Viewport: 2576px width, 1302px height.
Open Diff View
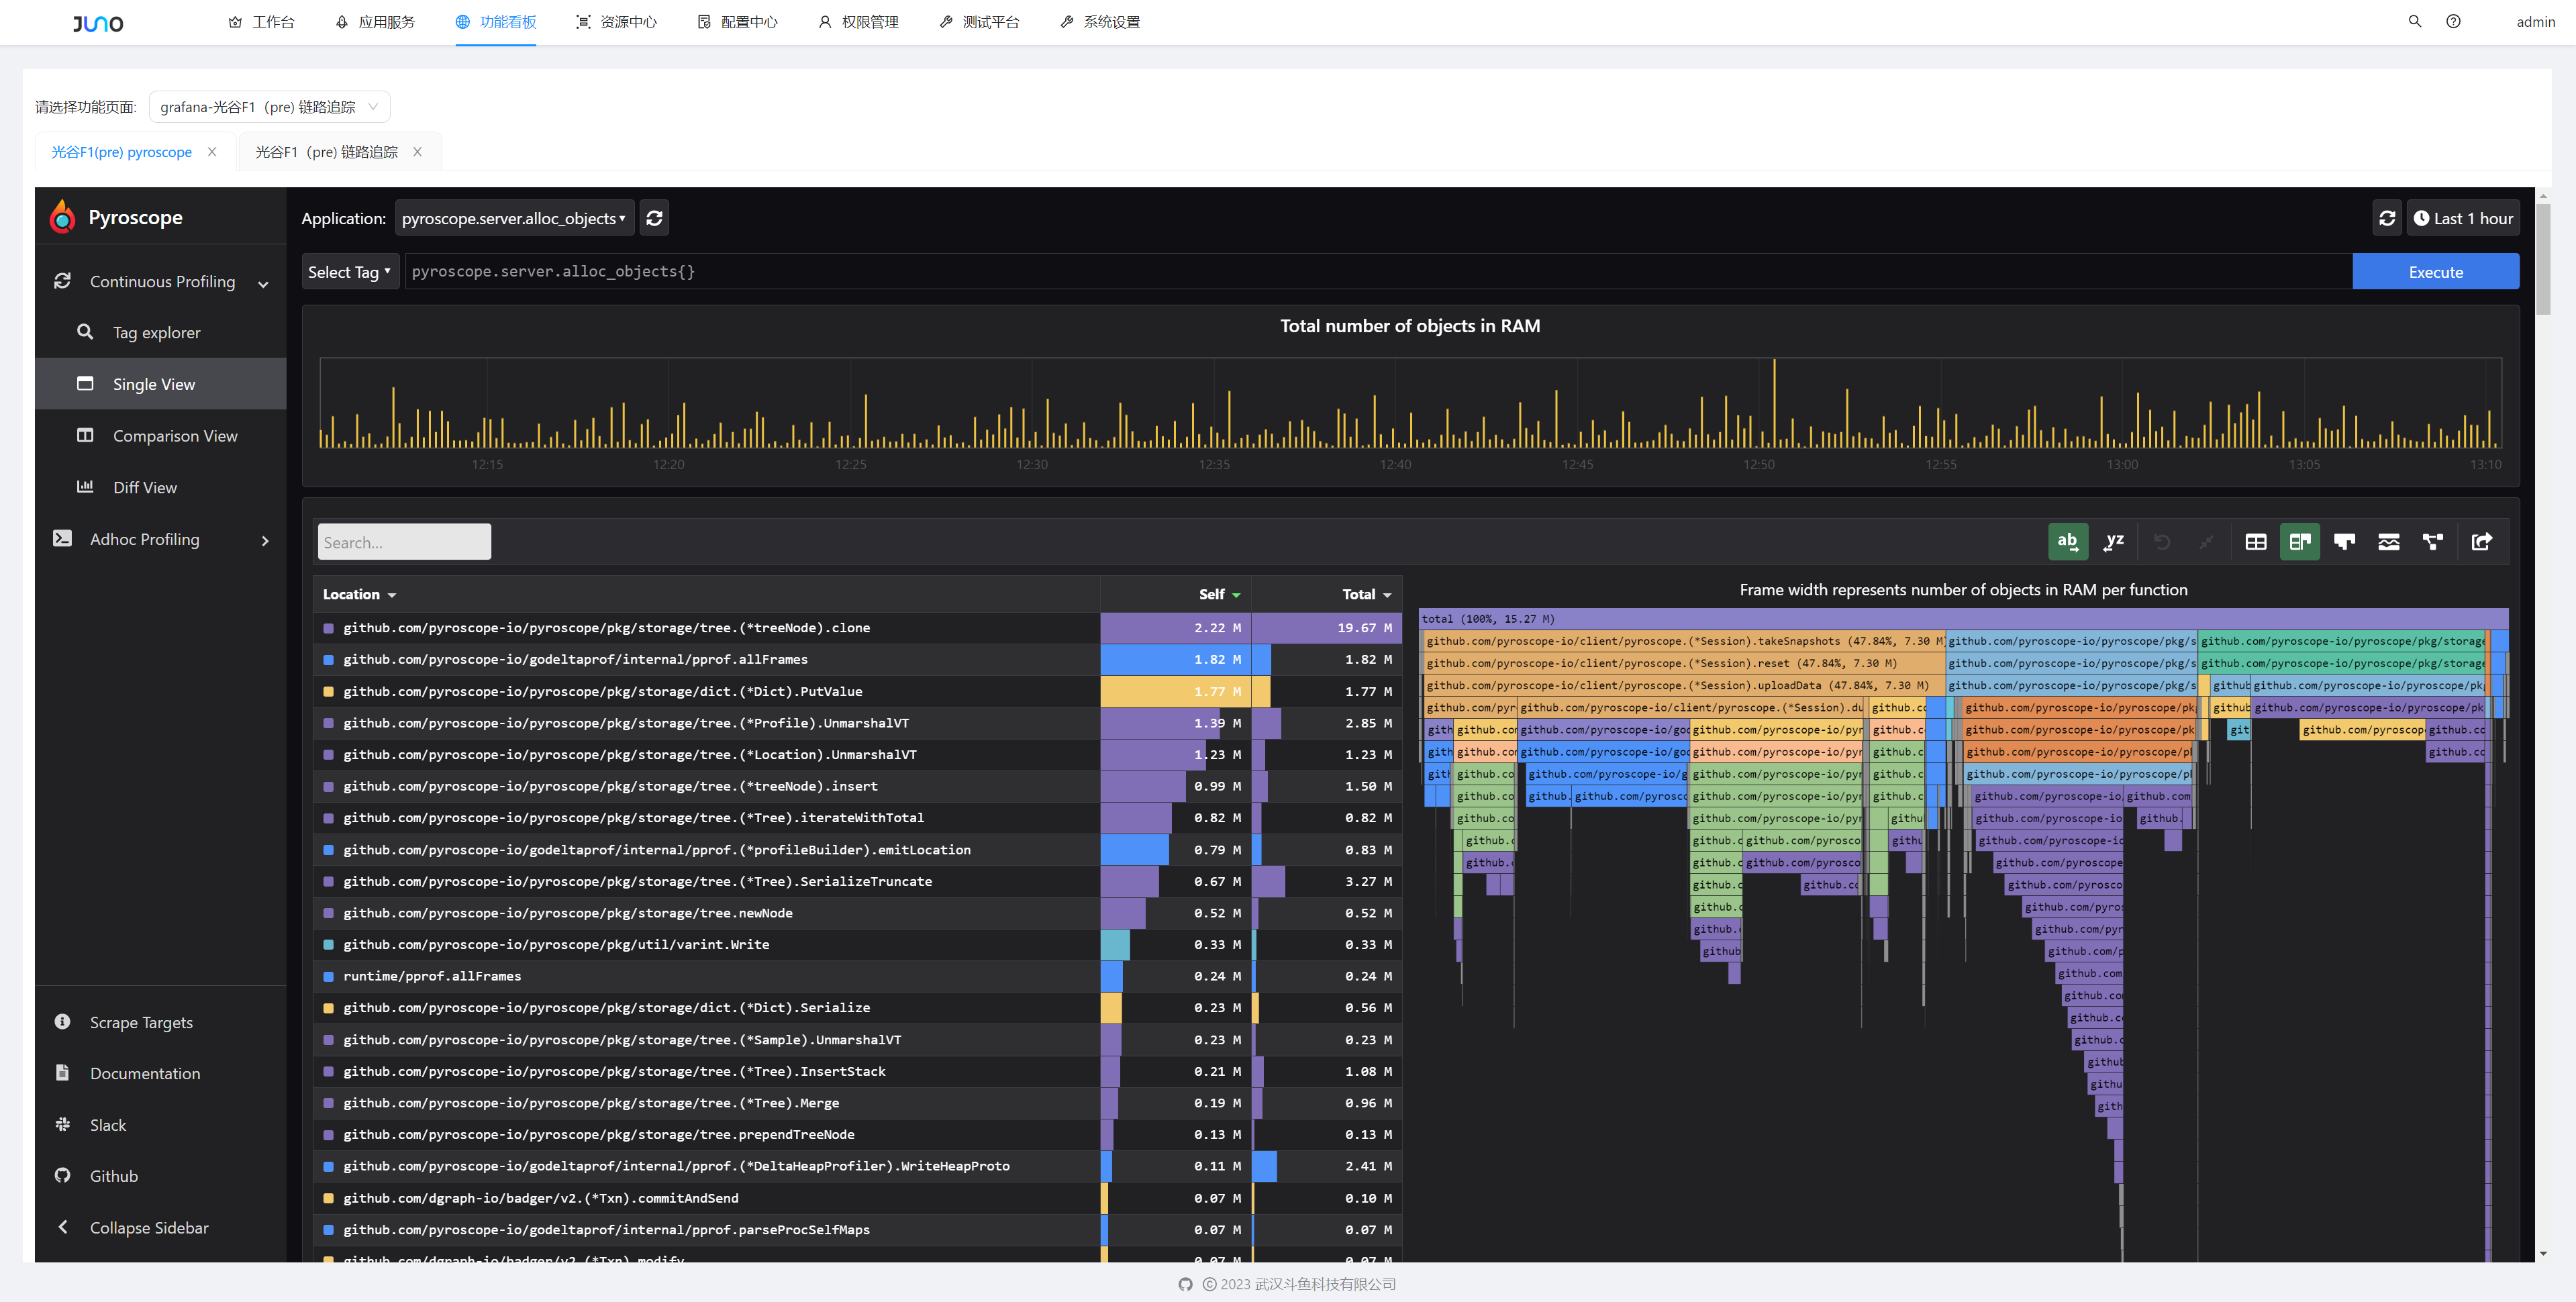tap(161, 487)
